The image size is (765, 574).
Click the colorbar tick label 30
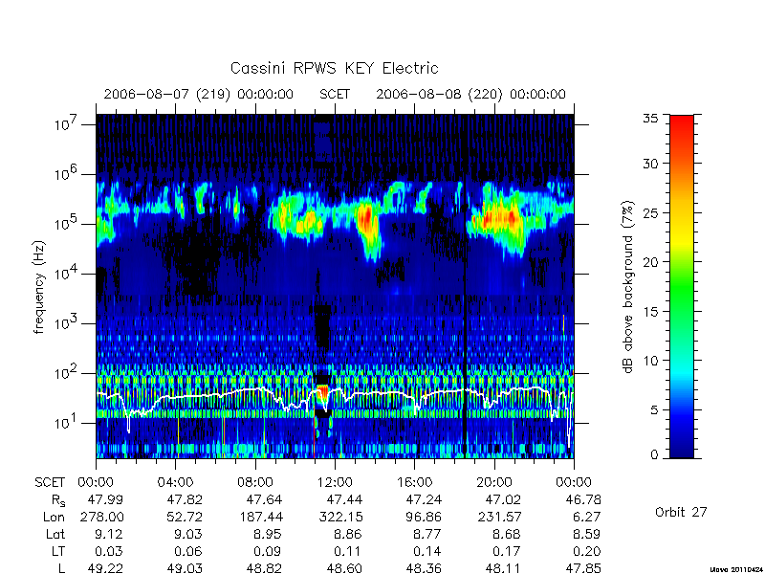point(650,164)
